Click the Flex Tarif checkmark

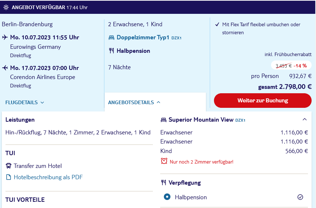[x=217, y=24]
